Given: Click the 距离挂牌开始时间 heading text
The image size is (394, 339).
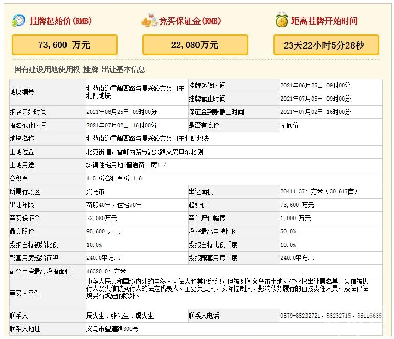Looking at the screenshot, I should tap(324, 21).
